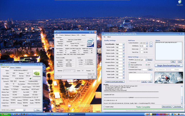Click Reset to current game settings
The image size is (185, 116).
tap(115, 82)
